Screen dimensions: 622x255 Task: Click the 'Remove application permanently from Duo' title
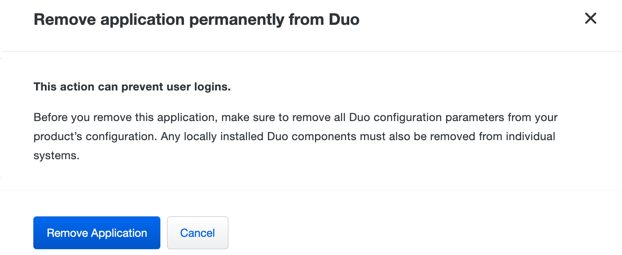(196, 20)
